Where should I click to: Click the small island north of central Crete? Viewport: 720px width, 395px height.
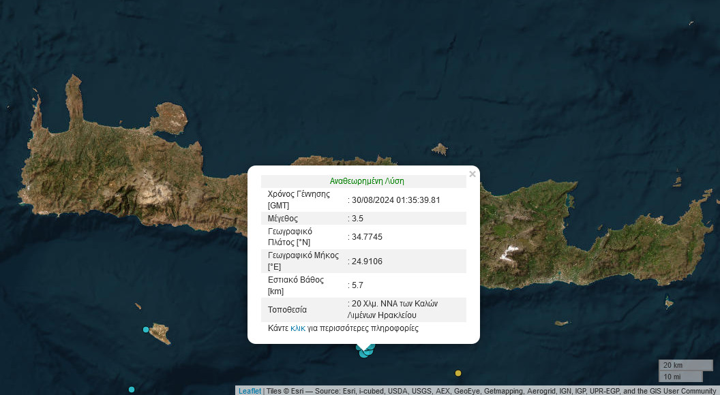pyautogui.click(x=439, y=148)
